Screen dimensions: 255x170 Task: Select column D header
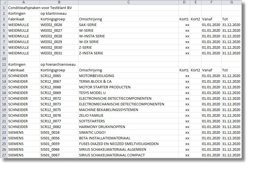[x=184, y=2]
